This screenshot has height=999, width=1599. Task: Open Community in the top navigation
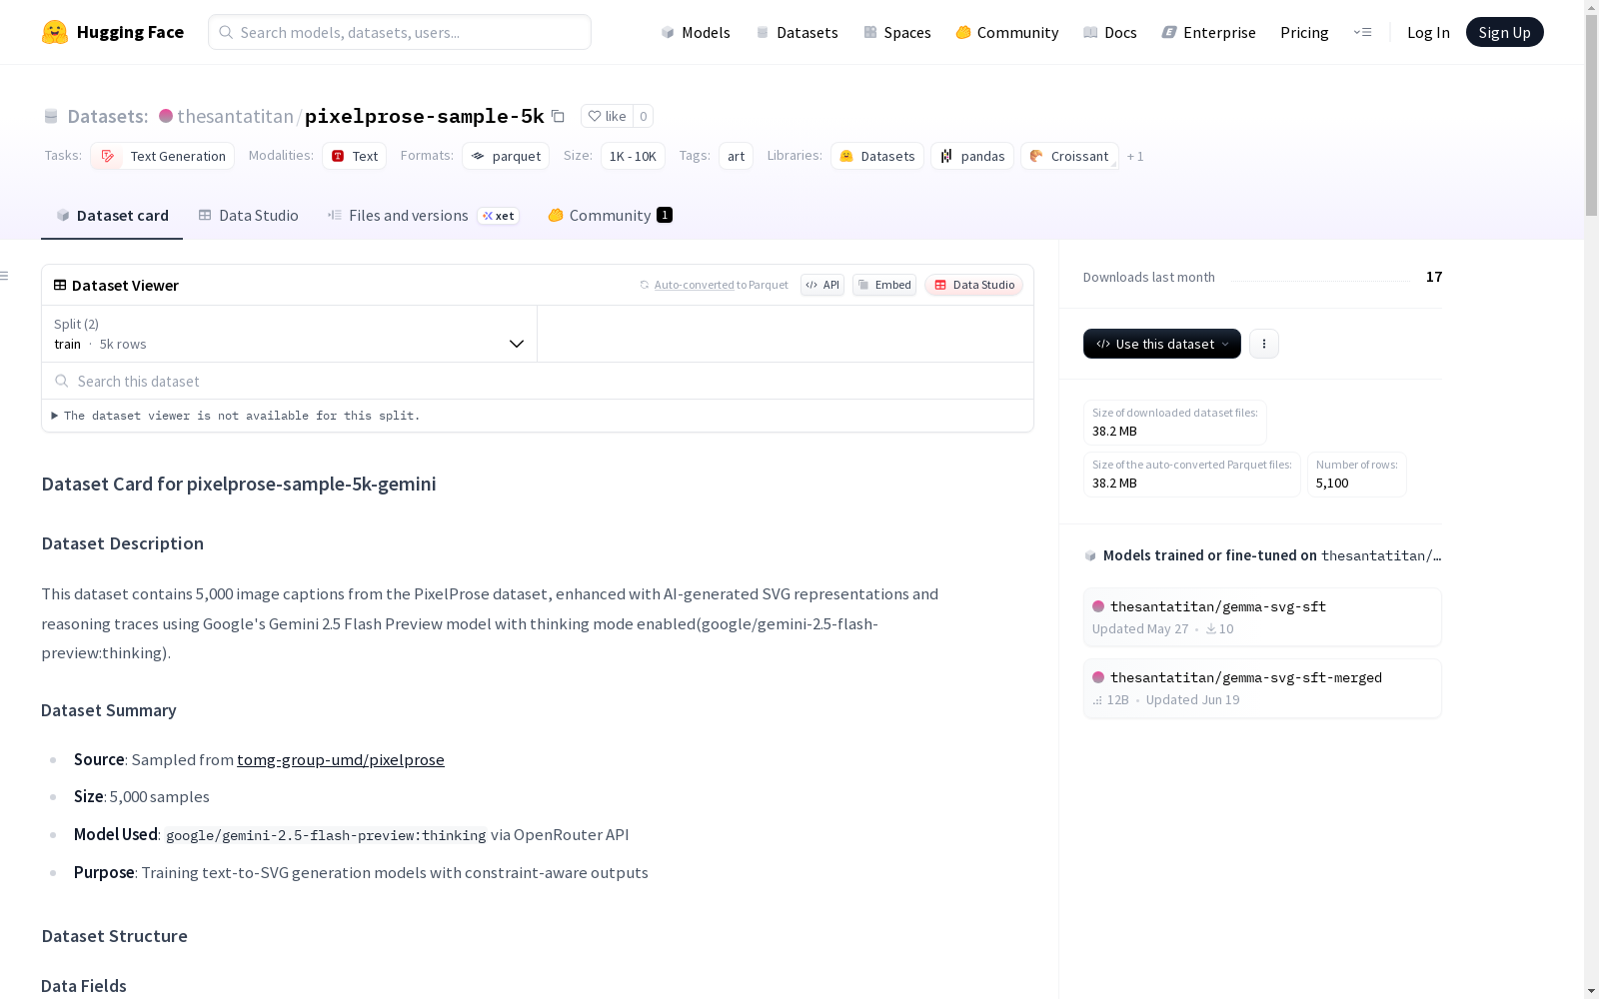1007,32
